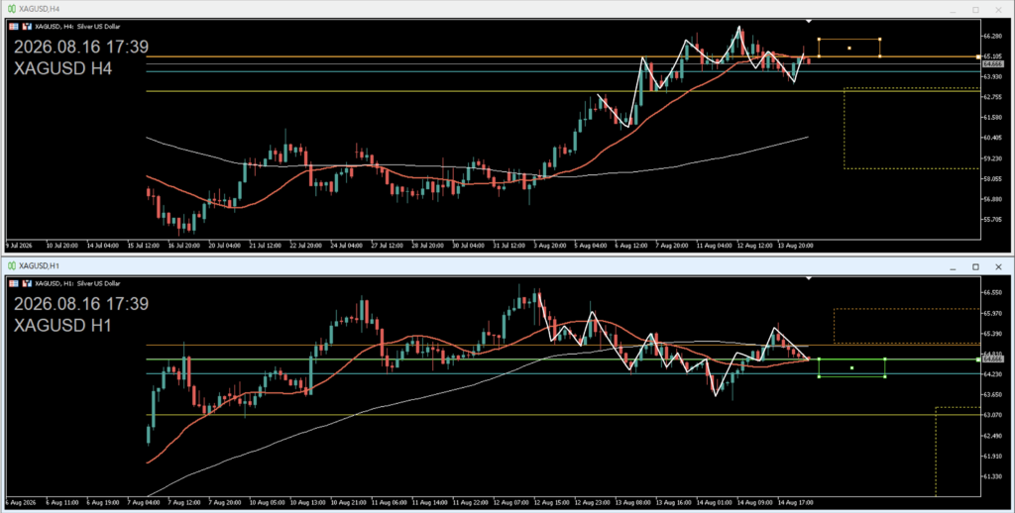Click the 64.666 current price label on H4 chart
1015x513 pixels.
pos(992,64)
